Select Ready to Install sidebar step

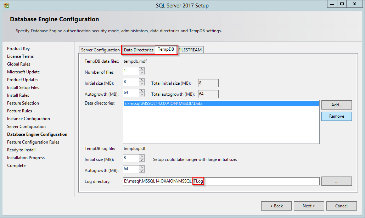click(21, 150)
